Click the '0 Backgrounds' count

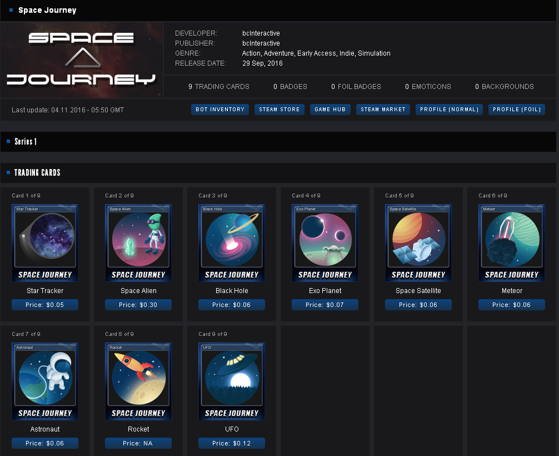(x=505, y=87)
